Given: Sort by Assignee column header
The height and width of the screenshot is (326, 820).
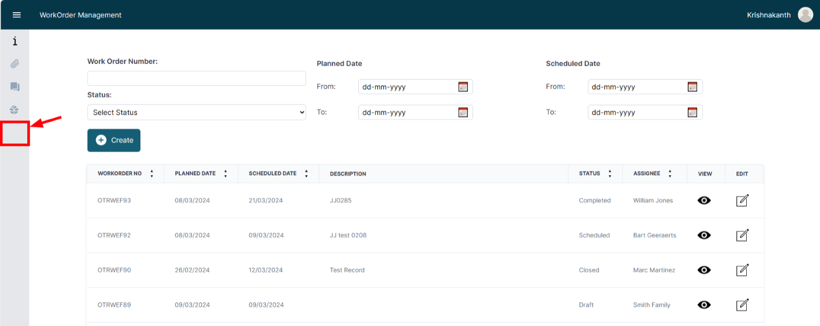Looking at the screenshot, I should (670, 174).
